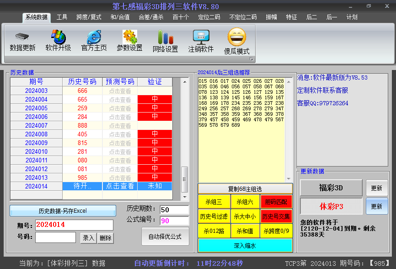Click the 预测号码 column header

click(x=120, y=82)
